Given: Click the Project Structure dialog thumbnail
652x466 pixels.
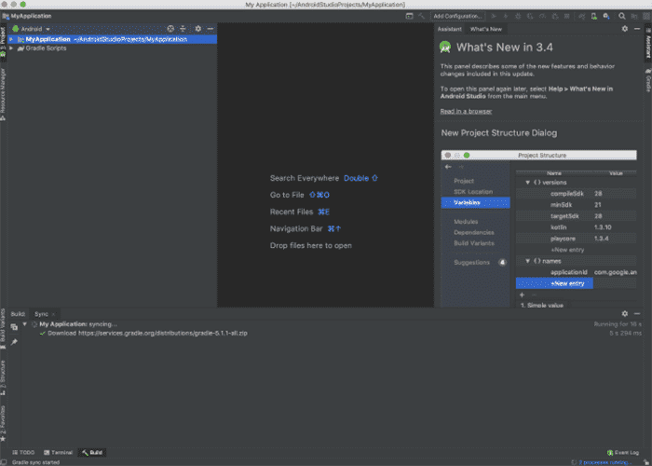Looking at the screenshot, I should tap(538, 229).
